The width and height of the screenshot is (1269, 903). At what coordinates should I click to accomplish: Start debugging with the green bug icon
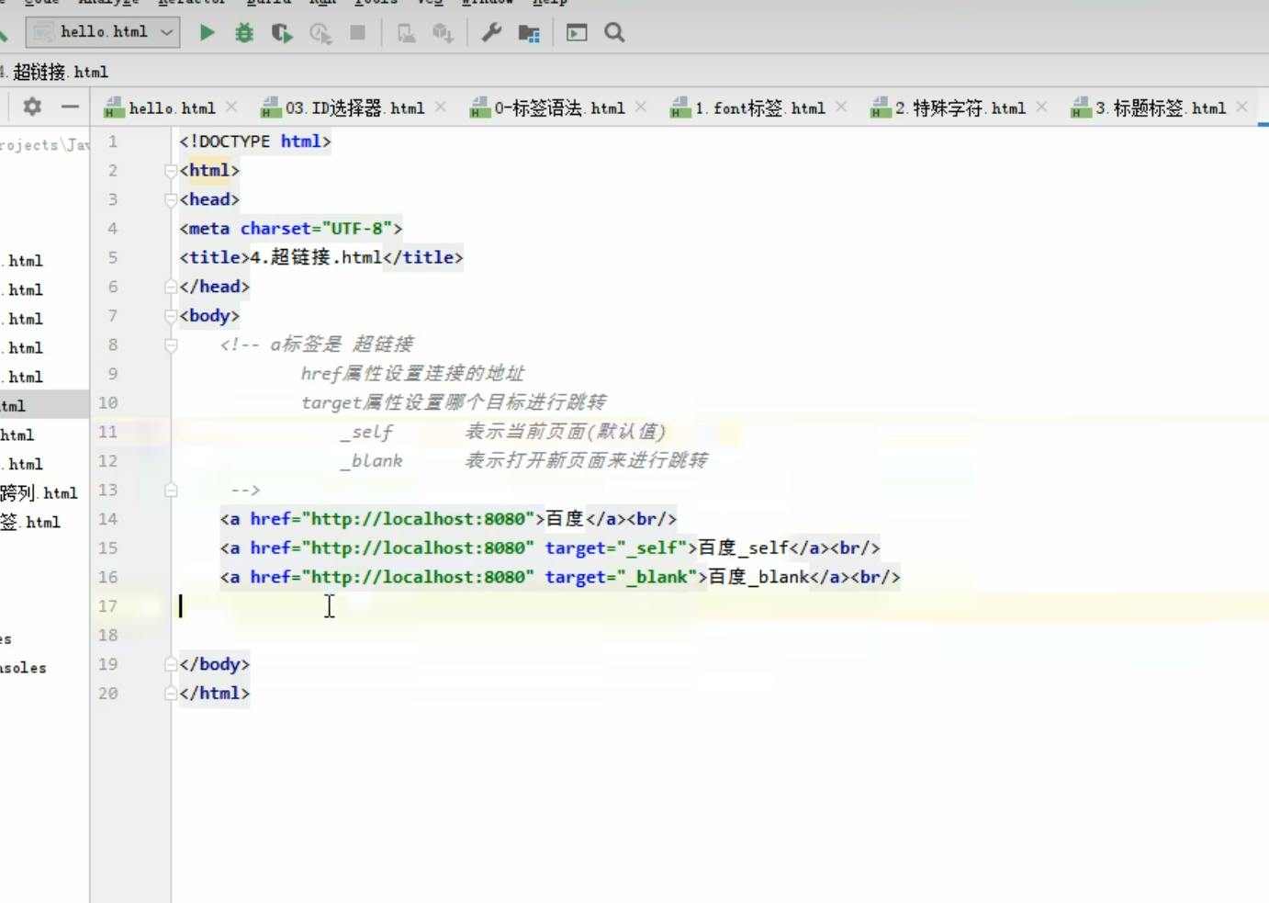point(244,33)
